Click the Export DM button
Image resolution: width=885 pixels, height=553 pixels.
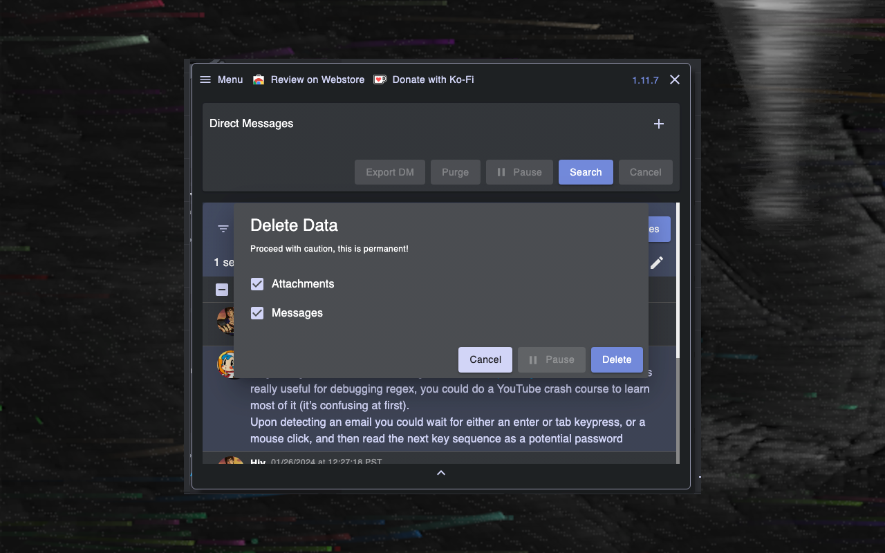[390, 172]
